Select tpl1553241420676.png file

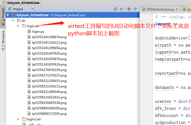[x=49, y=59]
